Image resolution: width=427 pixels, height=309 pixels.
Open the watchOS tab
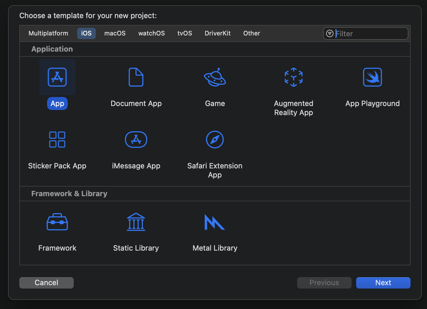(x=151, y=33)
